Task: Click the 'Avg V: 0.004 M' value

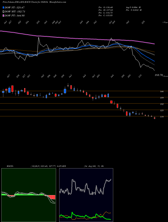Action: [x=133, y=7]
